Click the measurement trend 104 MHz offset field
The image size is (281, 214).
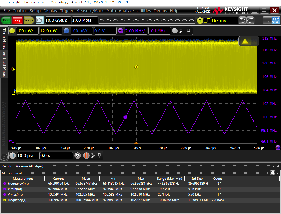159,31
